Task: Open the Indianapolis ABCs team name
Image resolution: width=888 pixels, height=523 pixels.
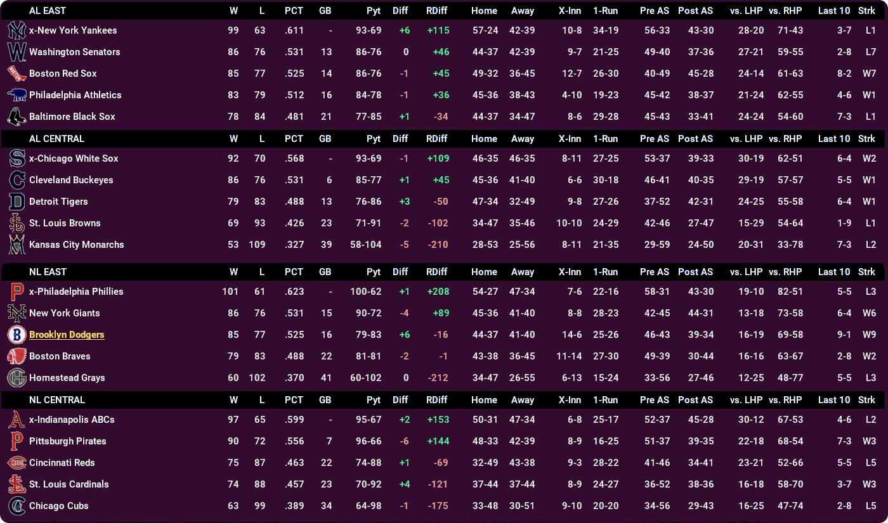Action: [73, 420]
